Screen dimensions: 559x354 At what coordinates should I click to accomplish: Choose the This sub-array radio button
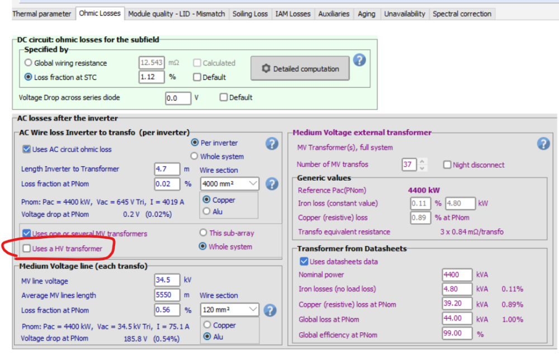coord(203,233)
